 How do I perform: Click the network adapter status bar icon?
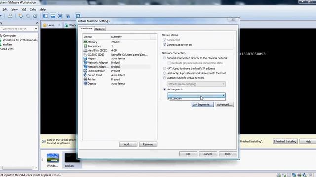click(294, 175)
